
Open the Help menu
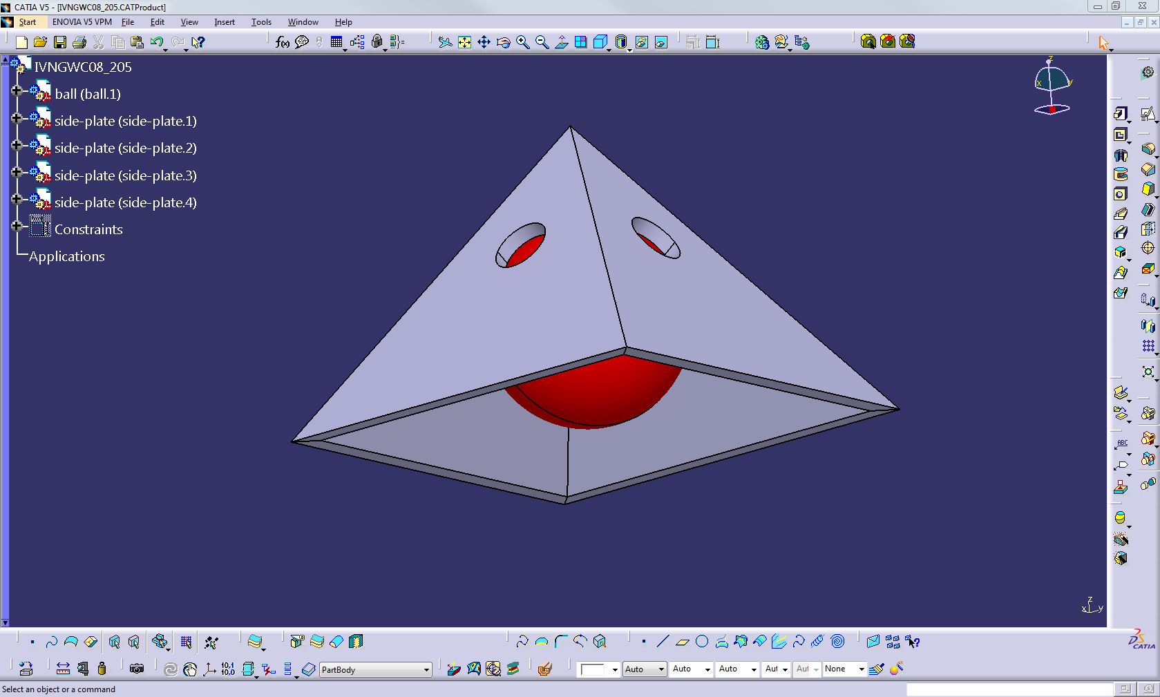click(343, 22)
